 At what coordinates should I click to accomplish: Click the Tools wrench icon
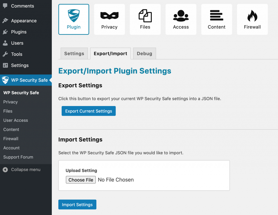5,54
